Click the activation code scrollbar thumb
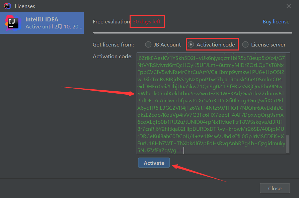 288,144
